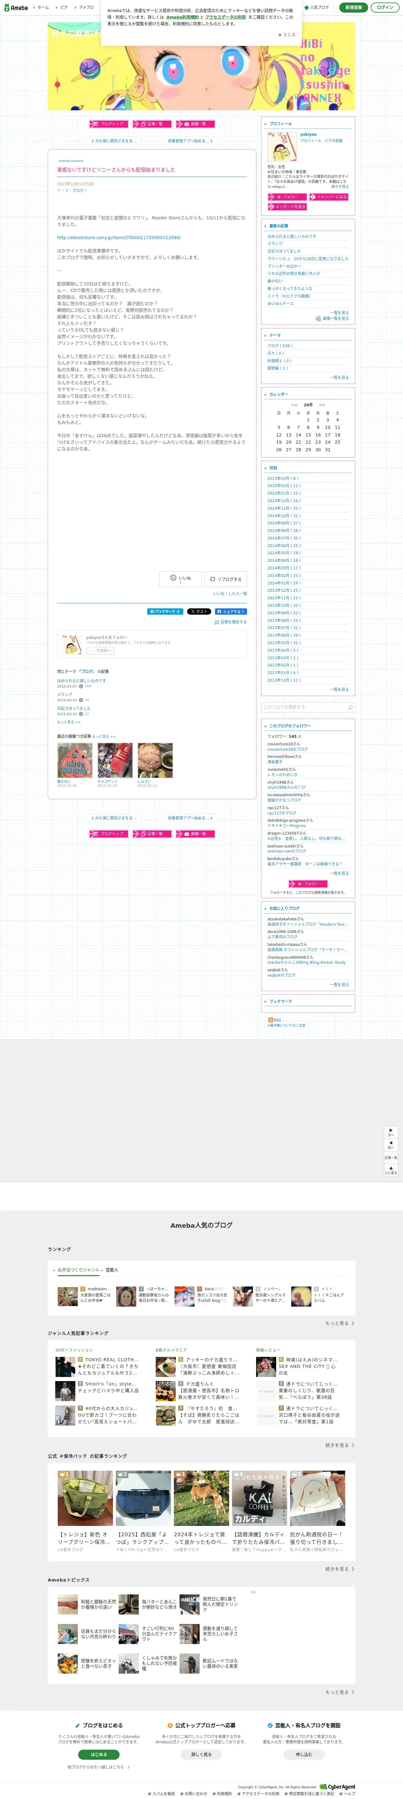Click the floating 上に戻る arrow button
Screen dimensions: 403x1799
[x=390, y=1170]
